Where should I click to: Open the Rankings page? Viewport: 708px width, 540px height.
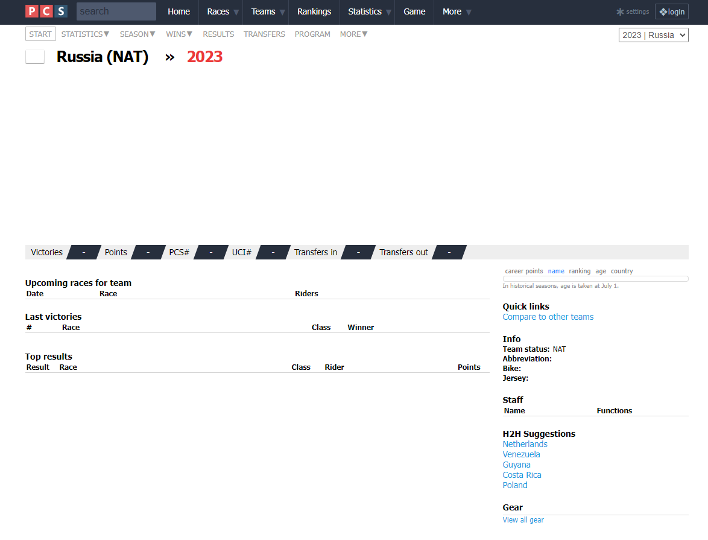pyautogui.click(x=314, y=11)
